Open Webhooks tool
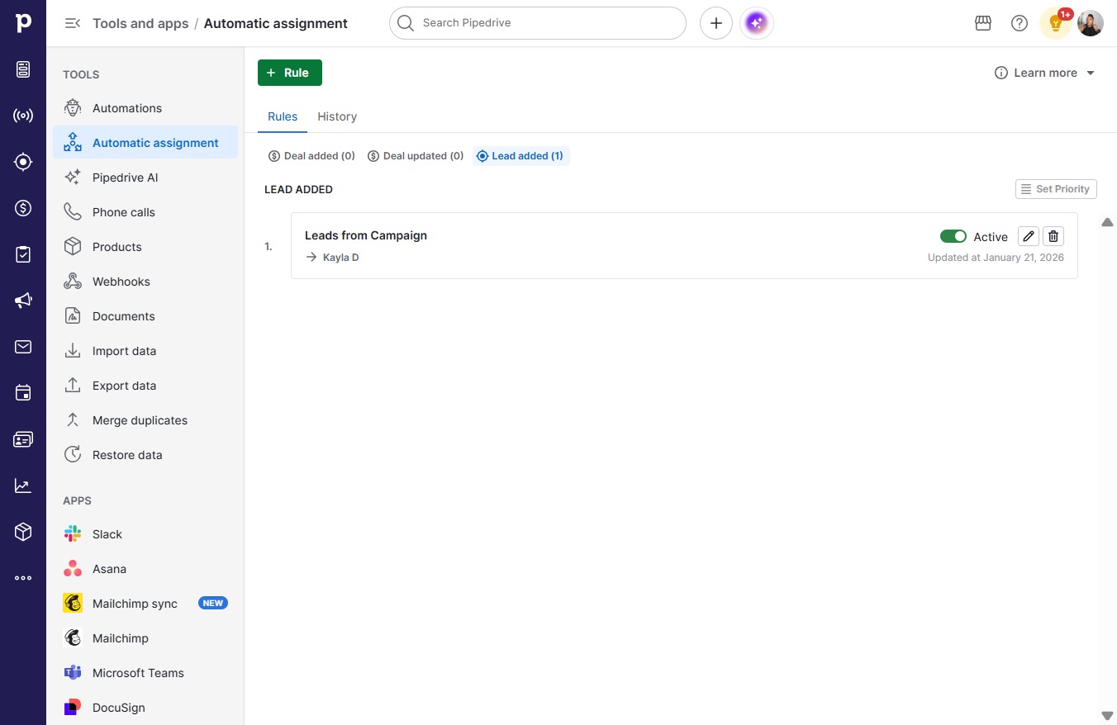The height and width of the screenshot is (725, 1117). [x=145, y=282]
